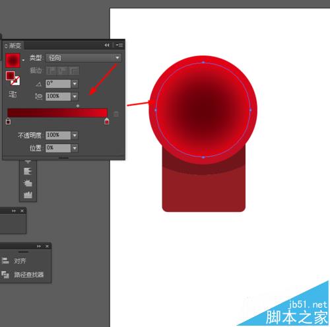Click the aspect ratio field in the gradient panel
The width and height of the screenshot is (330, 327).
click(x=58, y=96)
